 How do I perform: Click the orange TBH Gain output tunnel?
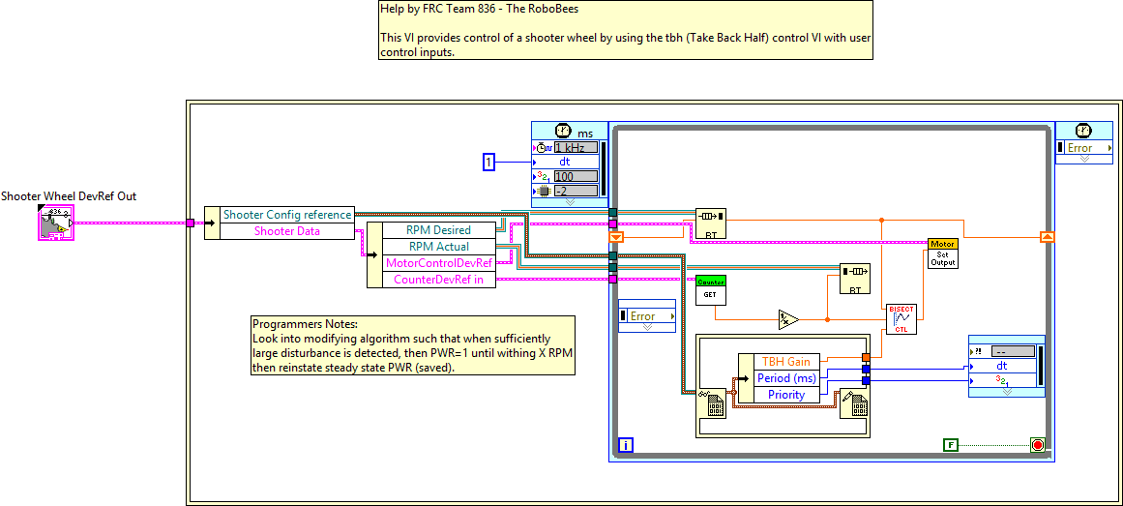tap(866, 357)
